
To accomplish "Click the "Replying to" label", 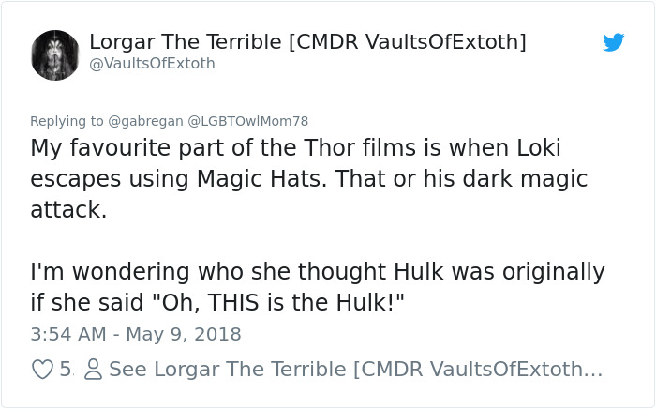I will point(67,121).
